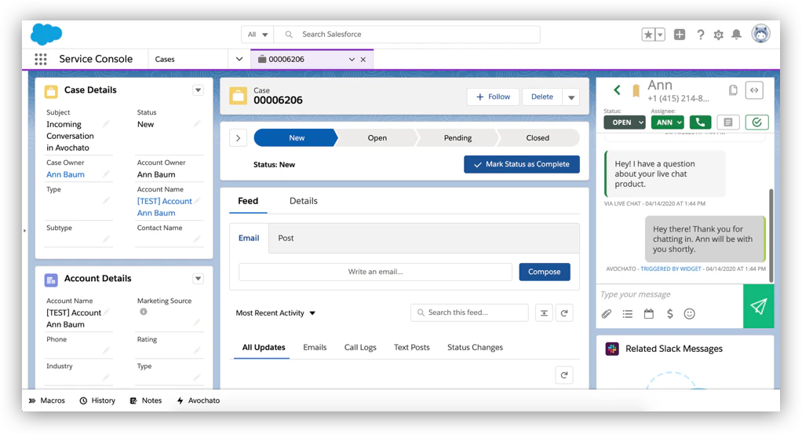Schedule message with the calendar icon
The image size is (802, 435).
(648, 314)
